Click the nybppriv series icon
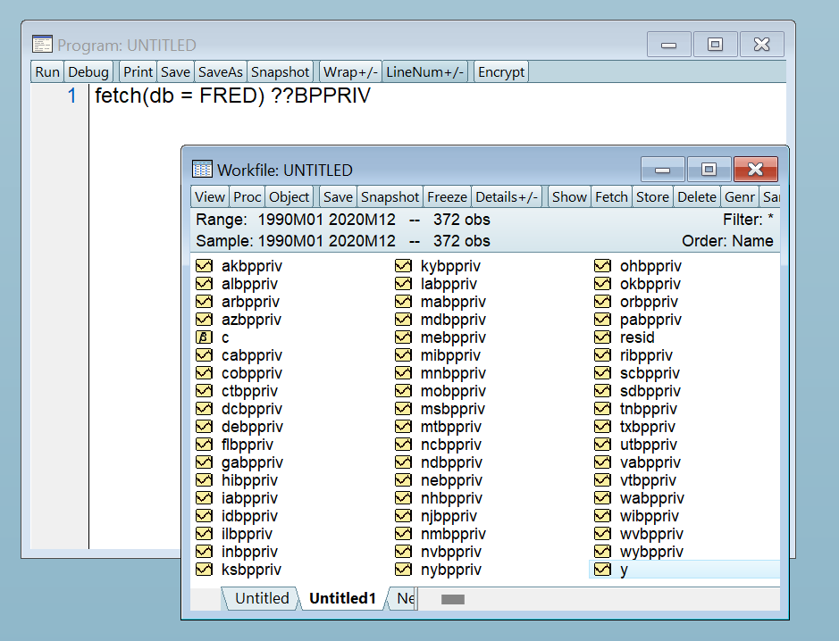839x641 pixels. point(403,570)
